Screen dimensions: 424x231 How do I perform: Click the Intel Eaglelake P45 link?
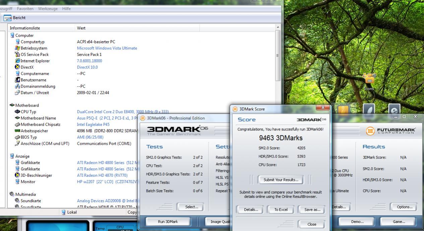coord(93,124)
